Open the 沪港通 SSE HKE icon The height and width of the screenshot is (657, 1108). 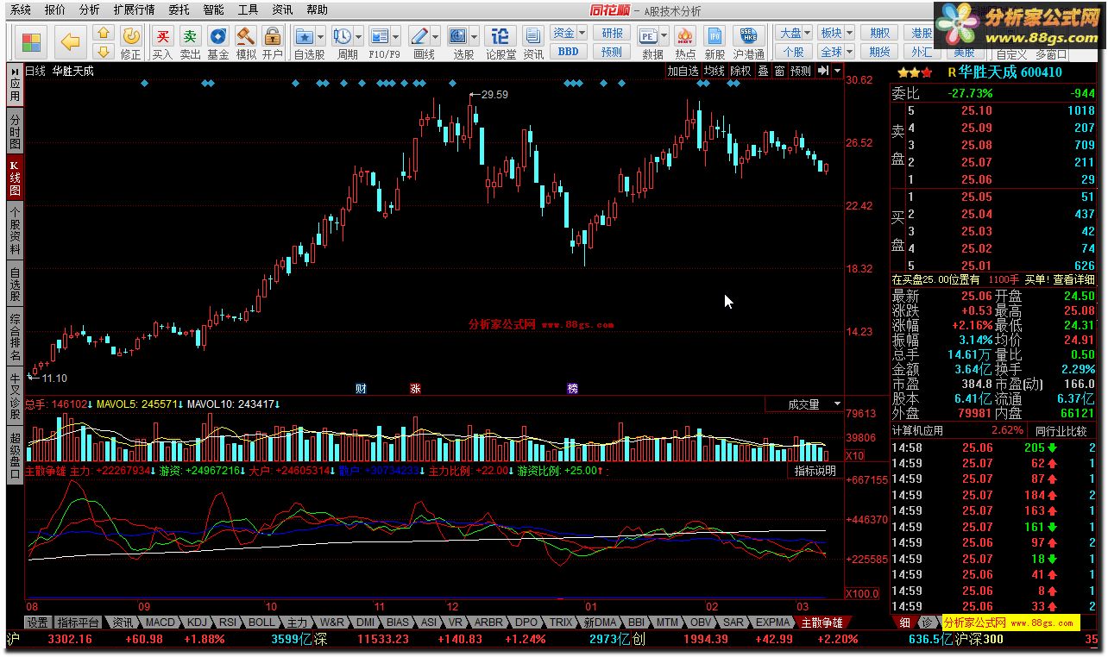click(x=749, y=36)
